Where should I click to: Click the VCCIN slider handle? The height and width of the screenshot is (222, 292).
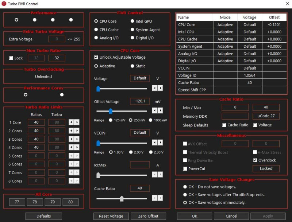point(98,143)
